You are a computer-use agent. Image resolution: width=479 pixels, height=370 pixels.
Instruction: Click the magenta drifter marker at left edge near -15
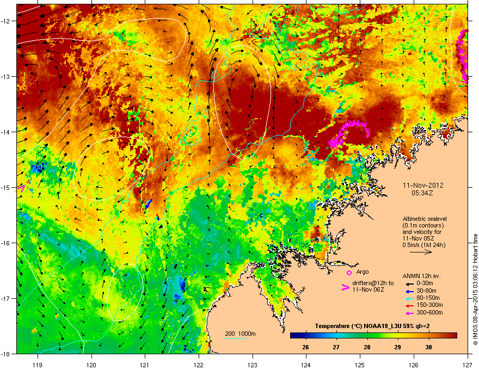click(x=21, y=188)
